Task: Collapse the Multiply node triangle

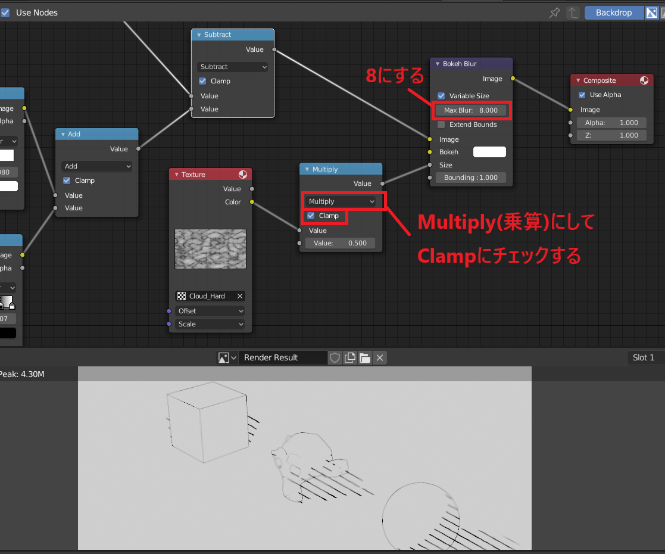Action: click(x=307, y=169)
